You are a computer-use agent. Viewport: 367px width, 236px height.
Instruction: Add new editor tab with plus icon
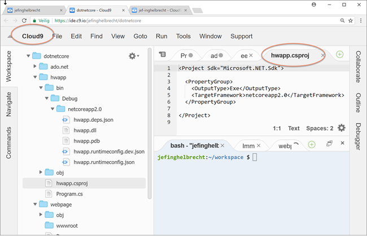point(339,55)
